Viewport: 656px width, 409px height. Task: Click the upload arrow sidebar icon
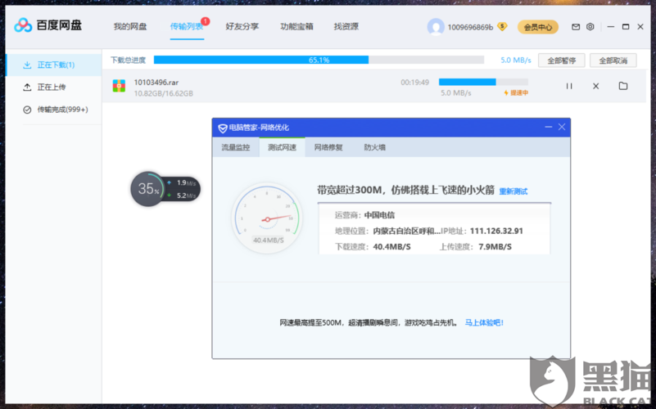tap(27, 87)
